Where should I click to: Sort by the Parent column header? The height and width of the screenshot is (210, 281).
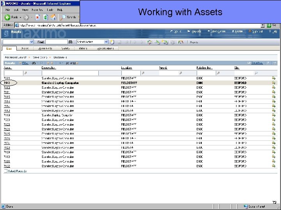coord(163,68)
